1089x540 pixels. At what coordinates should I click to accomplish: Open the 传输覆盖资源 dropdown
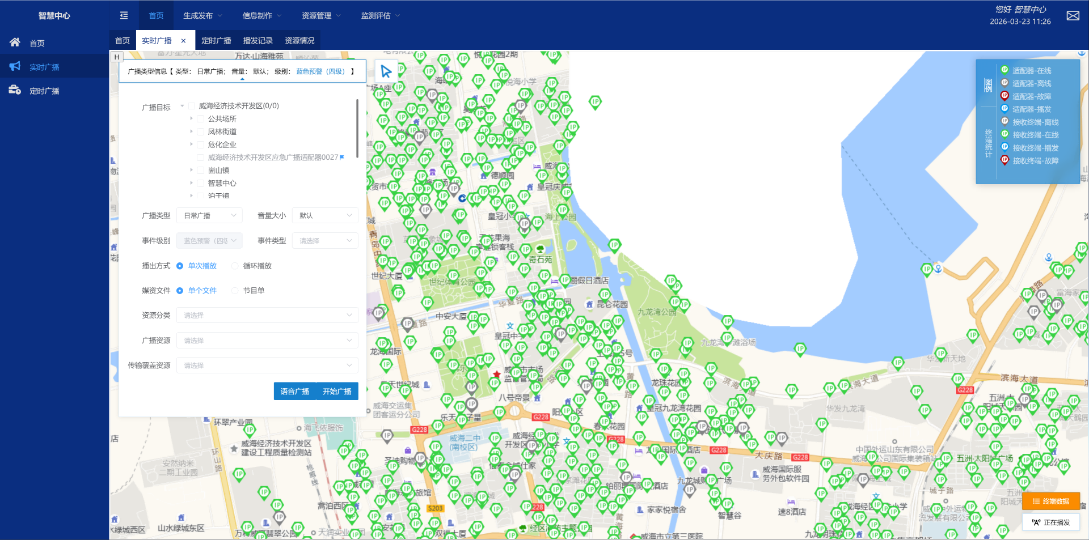(267, 365)
